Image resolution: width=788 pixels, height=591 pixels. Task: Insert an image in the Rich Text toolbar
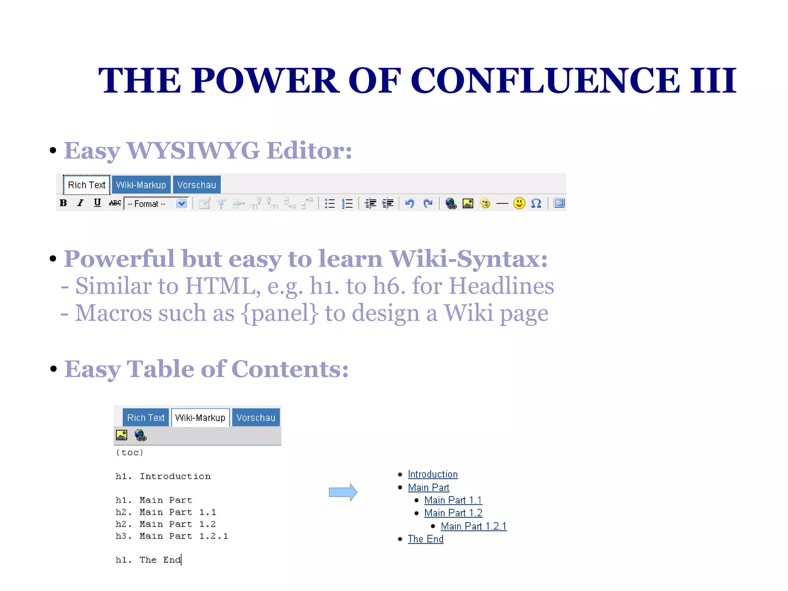click(468, 203)
